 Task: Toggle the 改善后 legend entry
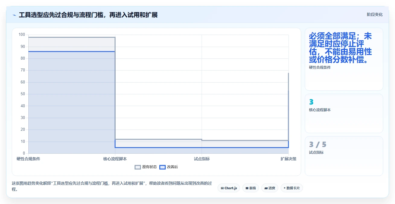click(169, 167)
